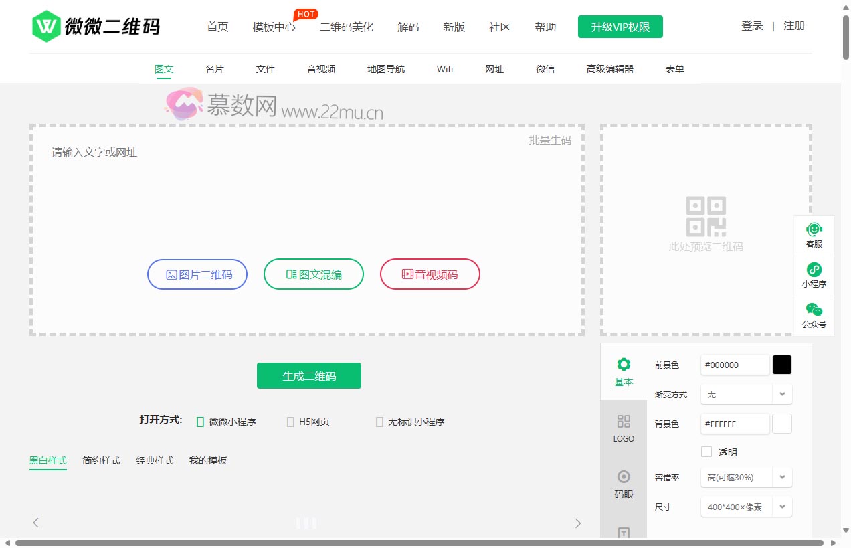The image size is (851, 548).
Task: Select the 基本 settings panel icon
Action: pyautogui.click(x=624, y=372)
